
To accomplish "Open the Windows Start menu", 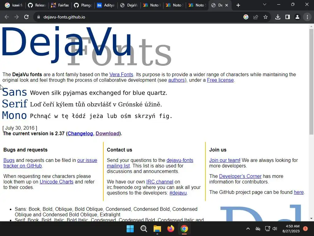I will coord(130,229).
